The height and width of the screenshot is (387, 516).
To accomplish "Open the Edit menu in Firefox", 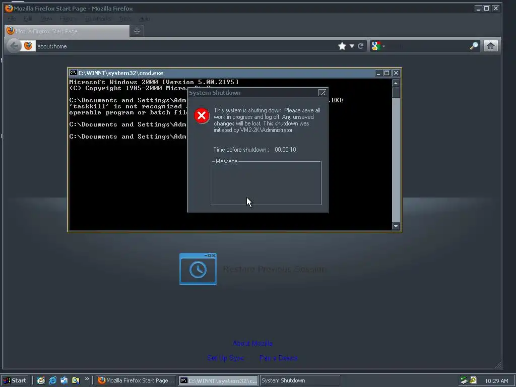I will point(28,19).
